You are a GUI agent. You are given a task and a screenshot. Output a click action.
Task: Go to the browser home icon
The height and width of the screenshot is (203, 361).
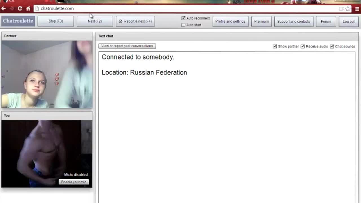(x=28, y=8)
